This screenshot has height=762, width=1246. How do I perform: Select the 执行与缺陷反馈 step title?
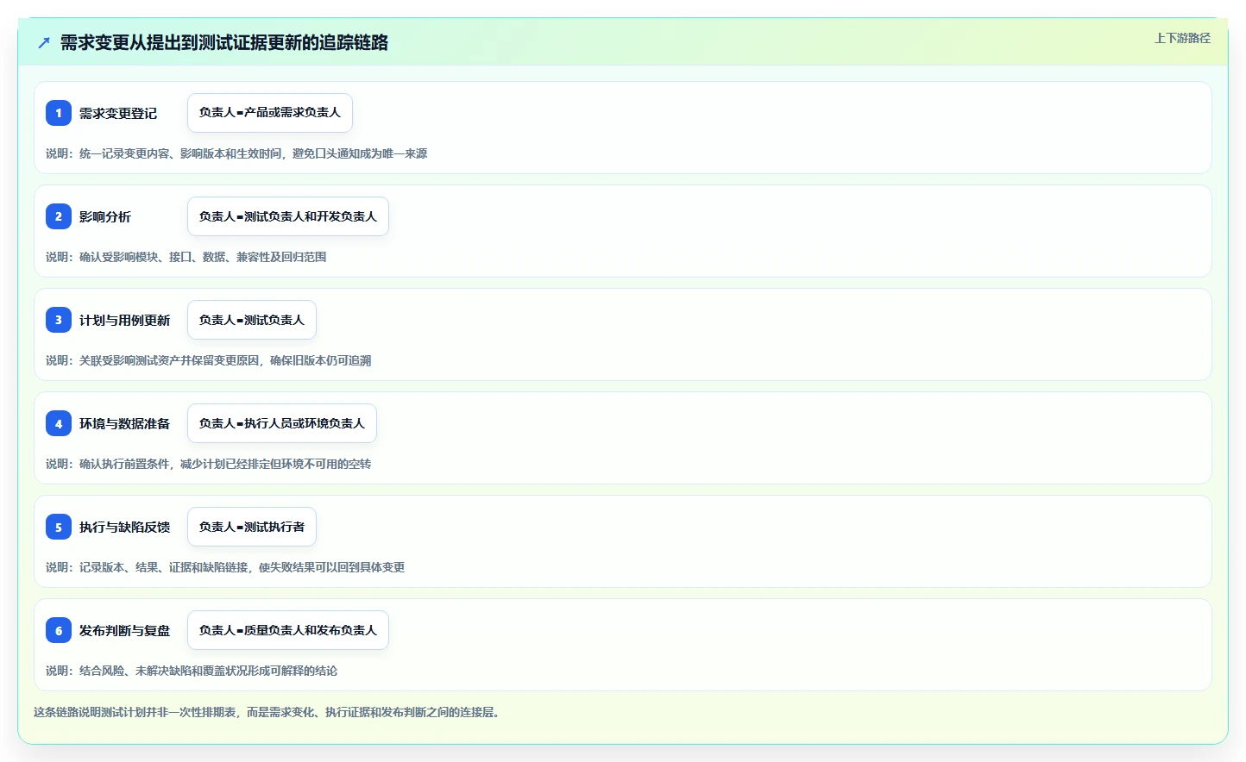tap(125, 527)
